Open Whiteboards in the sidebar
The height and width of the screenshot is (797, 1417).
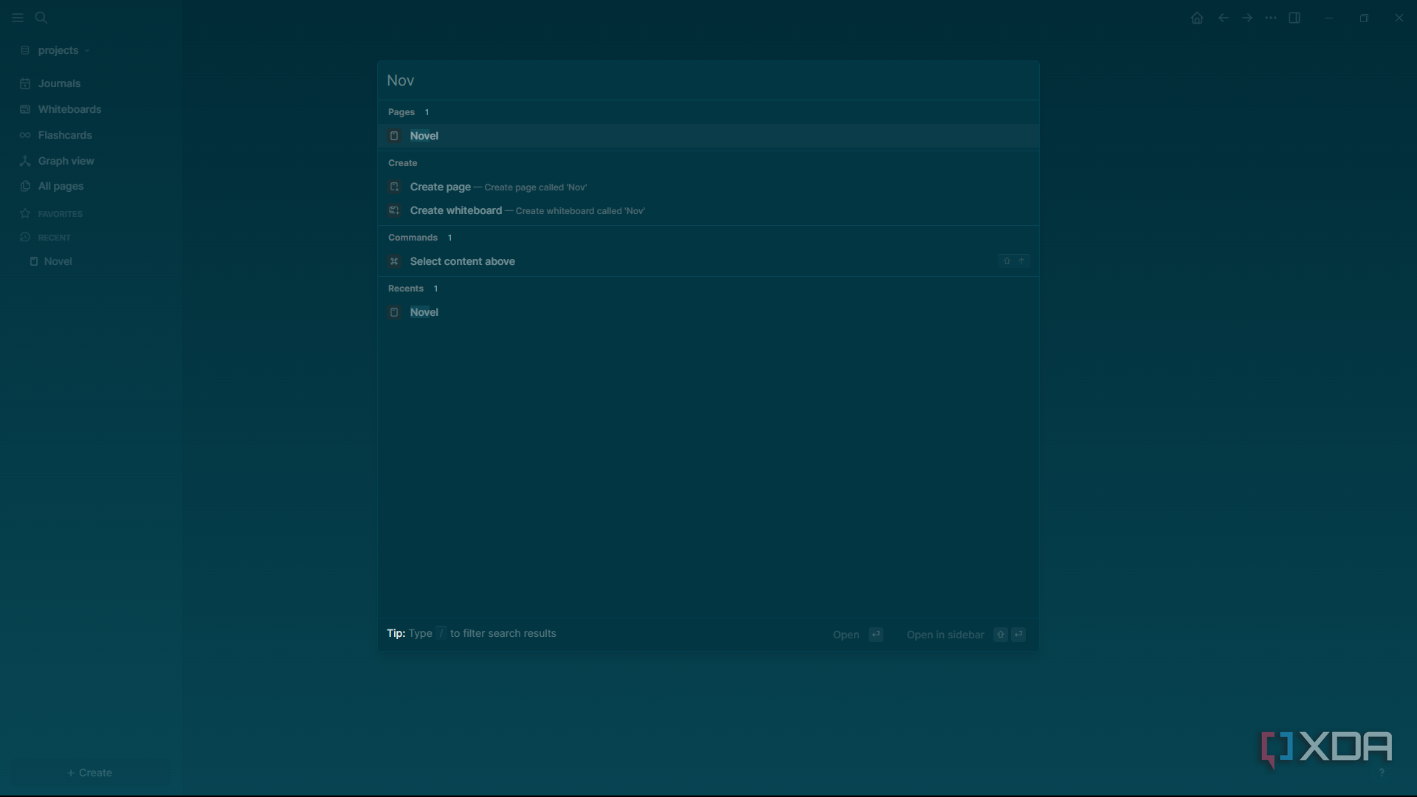(x=69, y=109)
